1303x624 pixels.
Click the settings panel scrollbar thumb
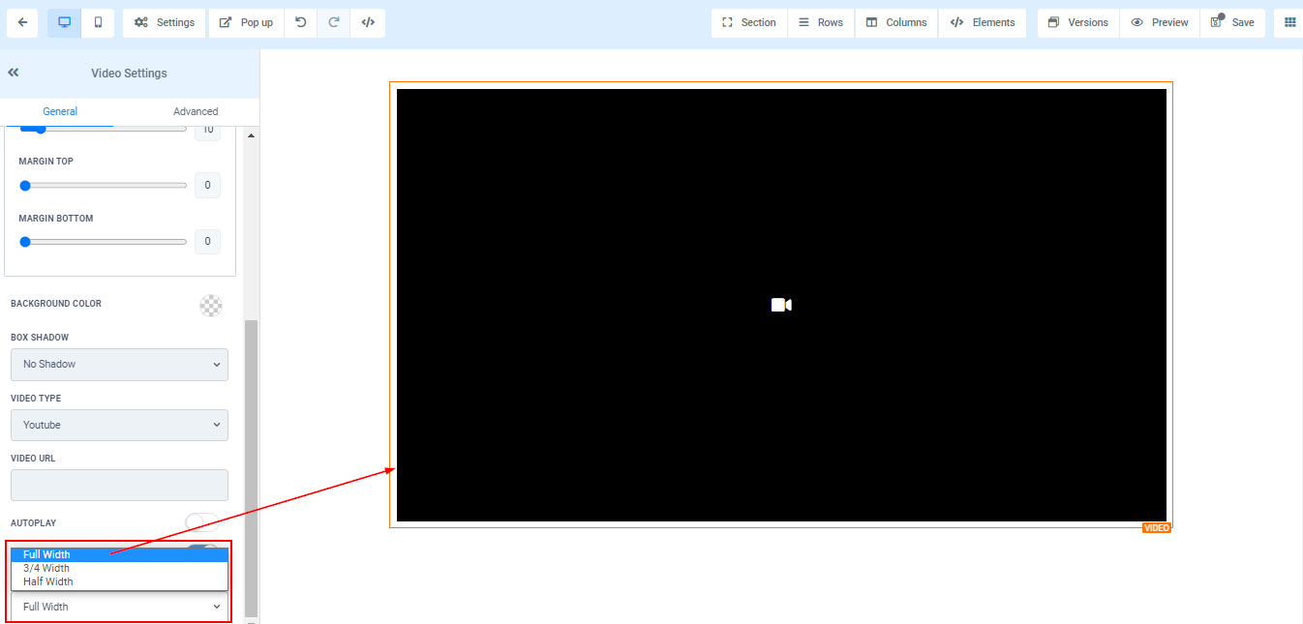[252, 467]
